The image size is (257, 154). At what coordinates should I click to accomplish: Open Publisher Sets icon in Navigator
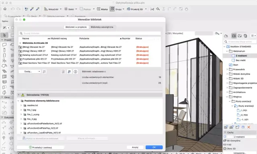pyautogui.click(x=245, y=36)
